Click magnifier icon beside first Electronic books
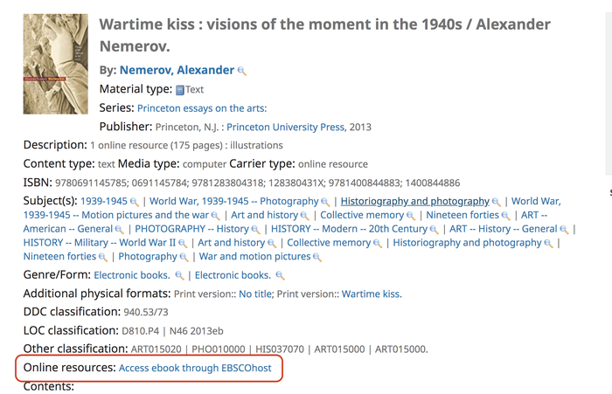This screenshot has height=394, width=612. coord(179,276)
